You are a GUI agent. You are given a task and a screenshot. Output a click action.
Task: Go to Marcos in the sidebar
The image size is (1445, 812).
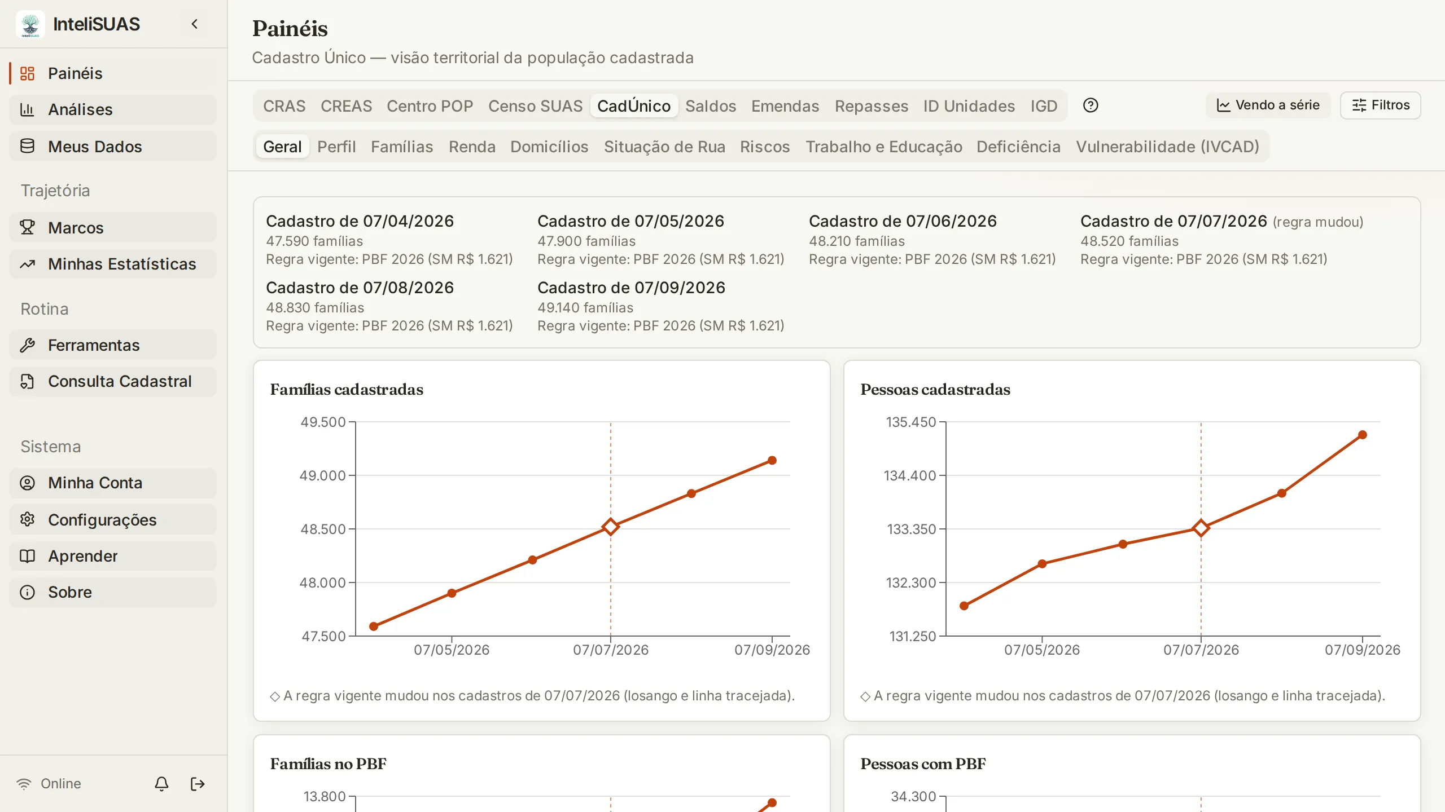click(113, 227)
